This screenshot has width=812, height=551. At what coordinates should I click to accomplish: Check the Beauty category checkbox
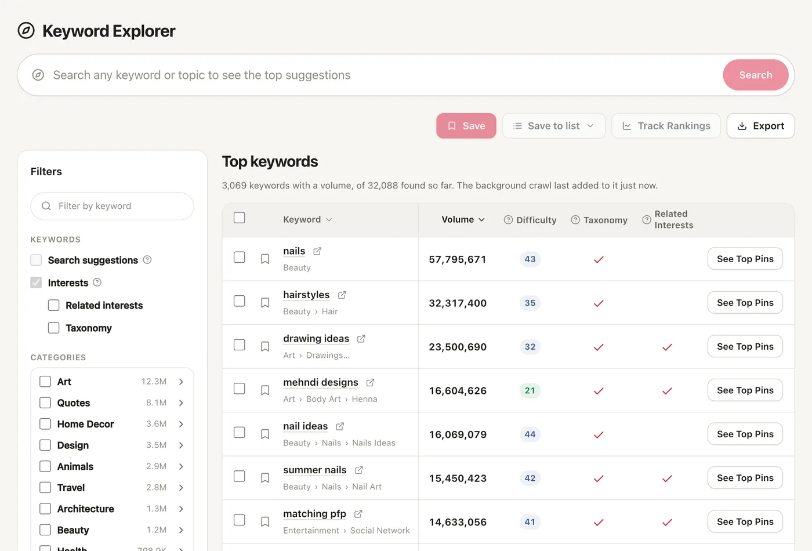(x=45, y=530)
